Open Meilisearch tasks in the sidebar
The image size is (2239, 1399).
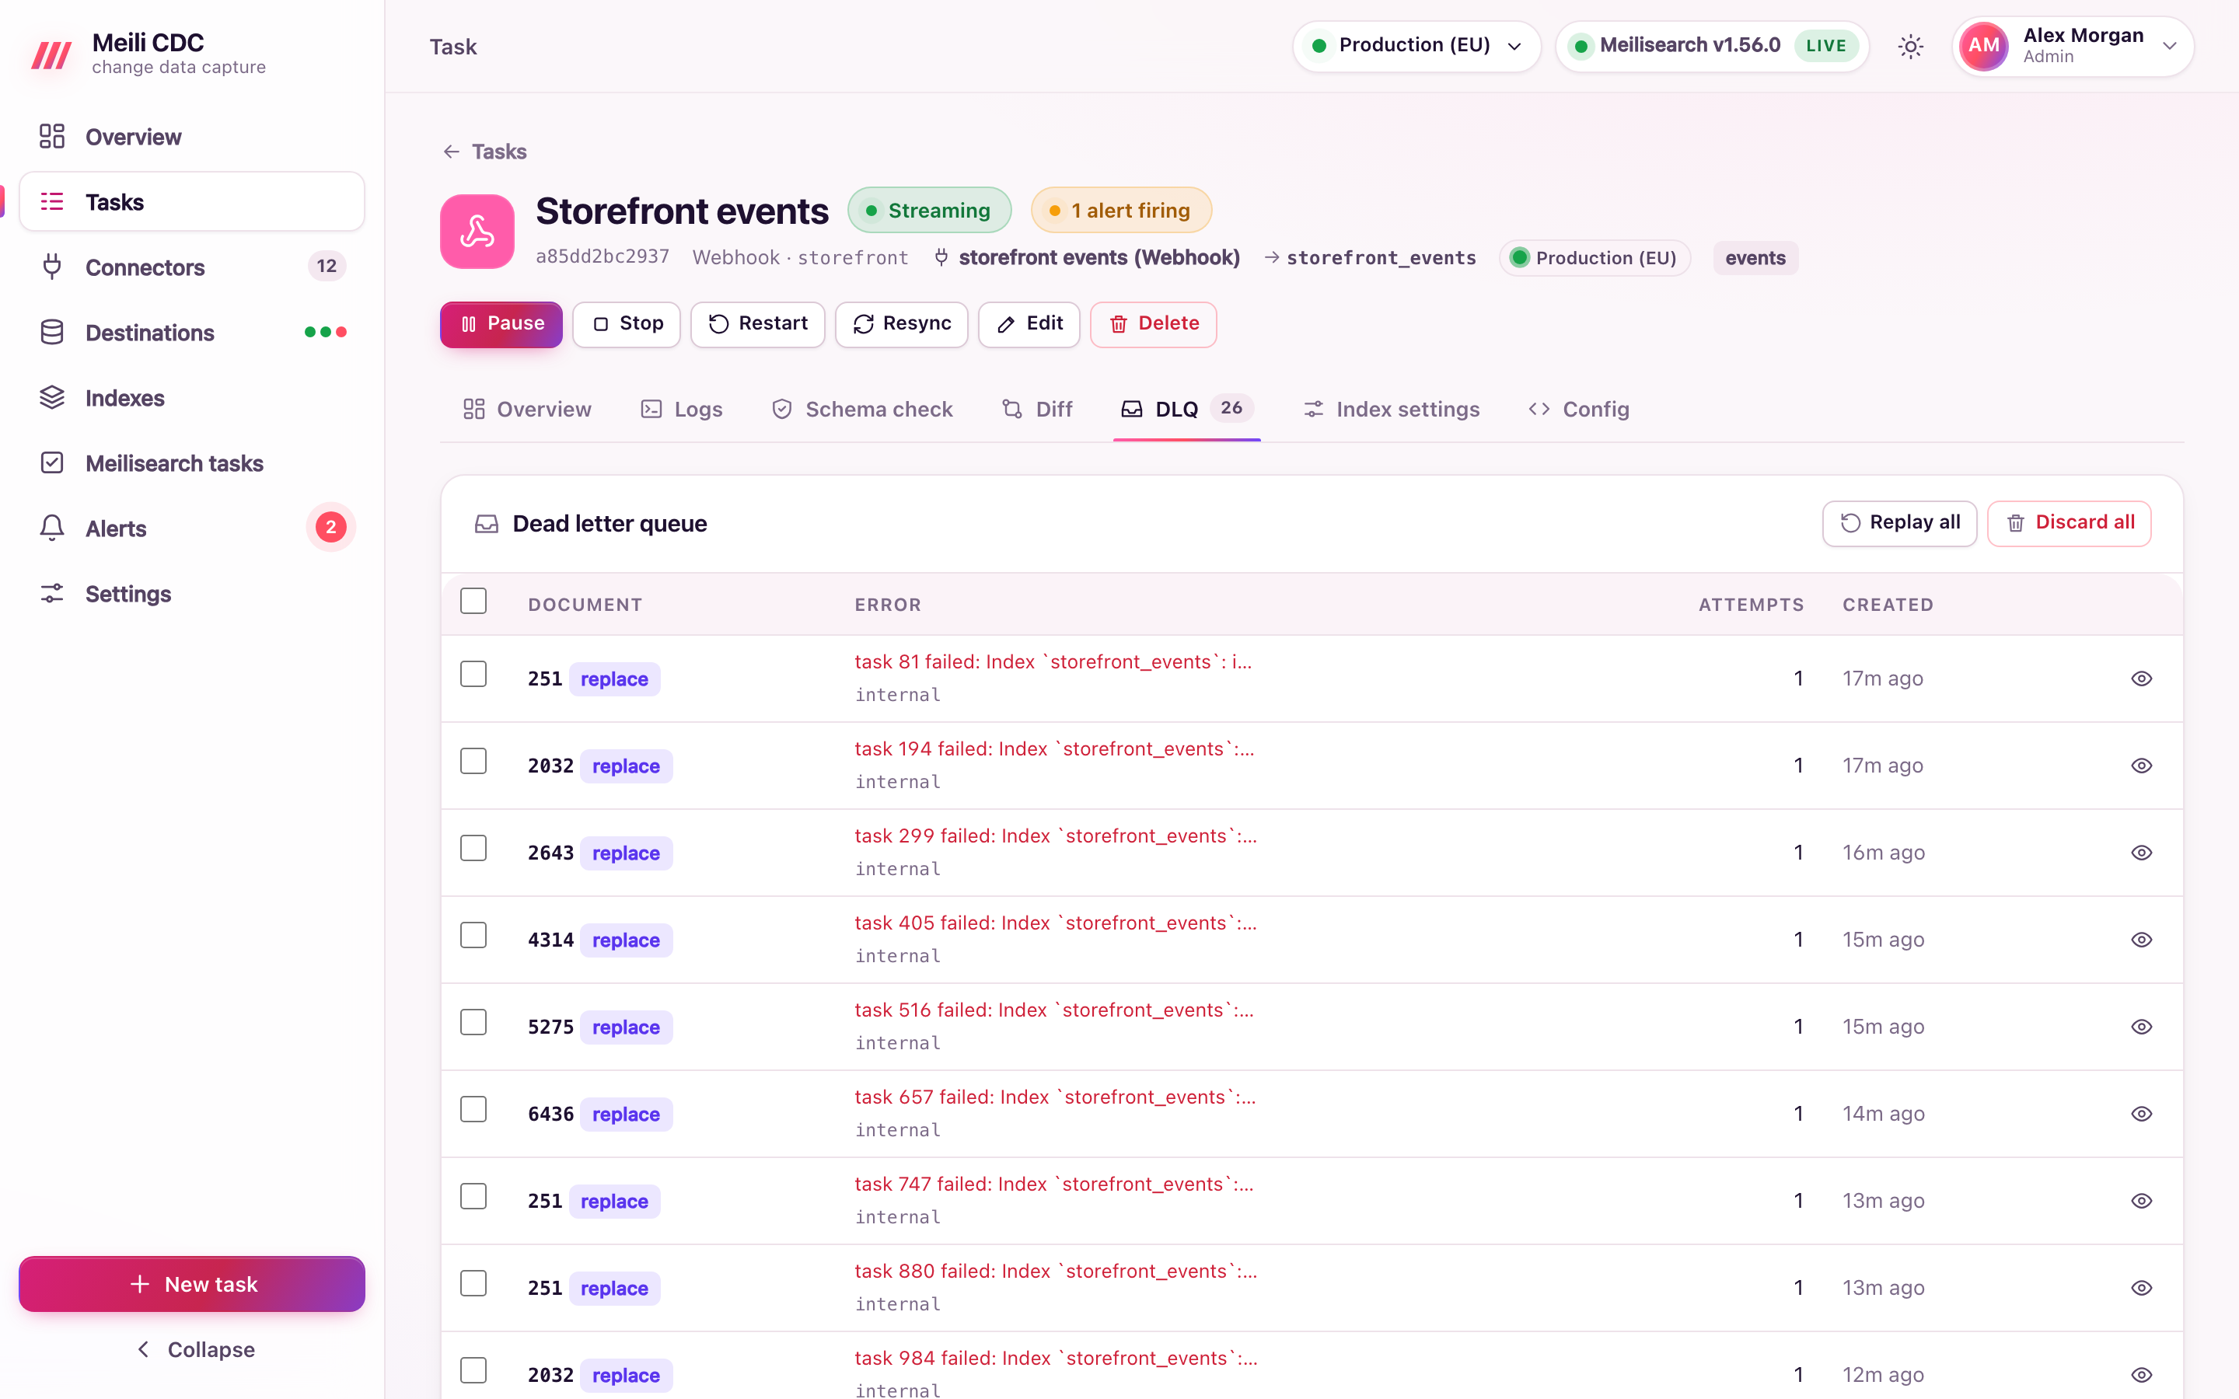click(191, 462)
